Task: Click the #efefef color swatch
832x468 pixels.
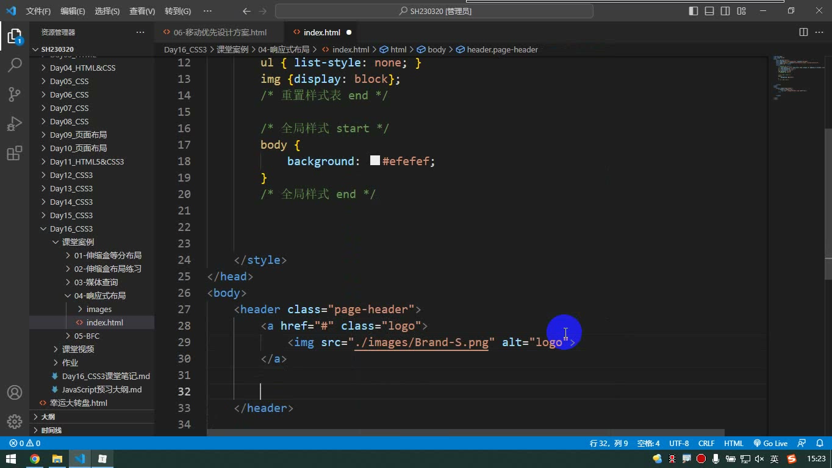Action: (375, 161)
